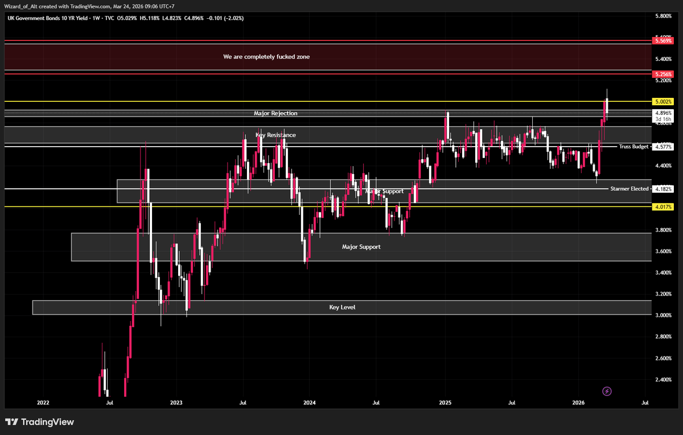
Task: Click the 2024 label on time axis
Action: [x=310, y=403]
